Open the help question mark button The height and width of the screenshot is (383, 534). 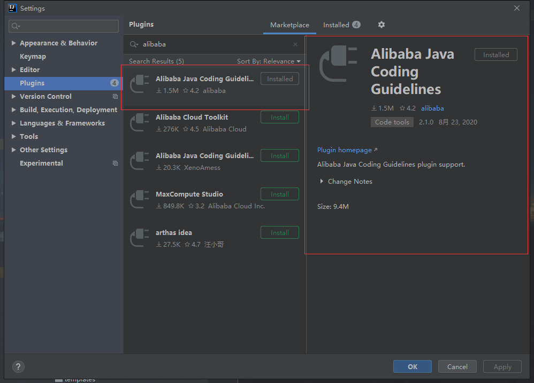tap(18, 366)
